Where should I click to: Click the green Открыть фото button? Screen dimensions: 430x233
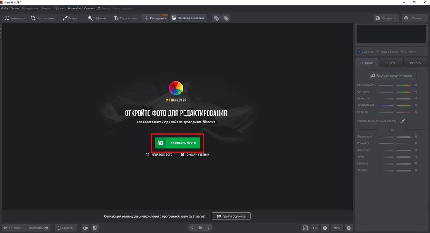[x=177, y=143]
